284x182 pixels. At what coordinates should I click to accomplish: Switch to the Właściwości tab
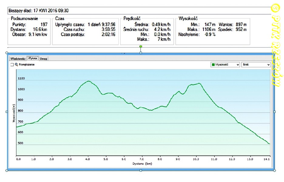[18, 59]
